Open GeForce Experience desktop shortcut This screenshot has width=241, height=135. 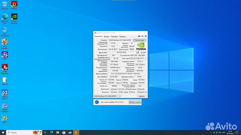tap(14, 17)
